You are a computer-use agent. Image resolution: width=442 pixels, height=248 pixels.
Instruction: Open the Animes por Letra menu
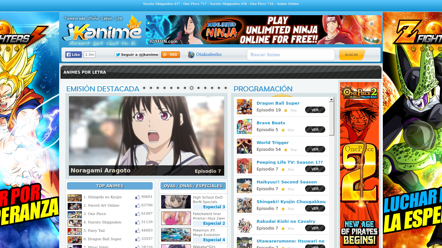(x=85, y=72)
